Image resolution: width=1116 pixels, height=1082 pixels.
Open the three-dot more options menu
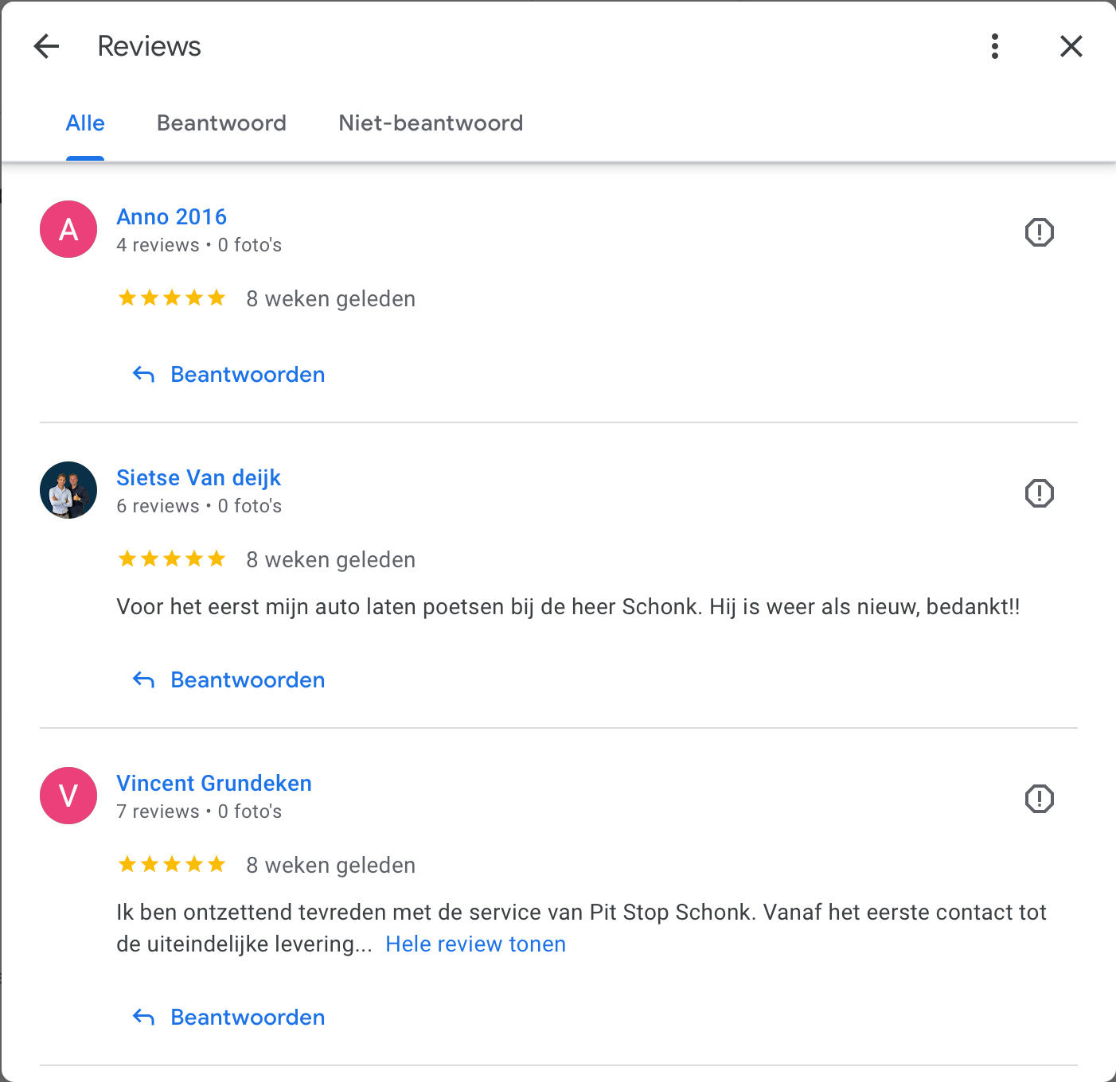(x=995, y=46)
